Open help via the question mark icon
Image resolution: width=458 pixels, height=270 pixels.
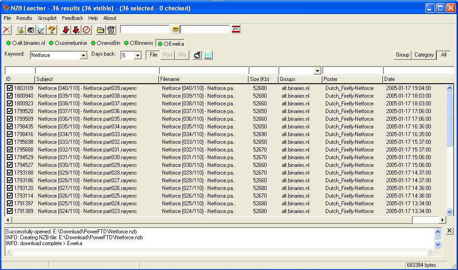[x=52, y=29]
